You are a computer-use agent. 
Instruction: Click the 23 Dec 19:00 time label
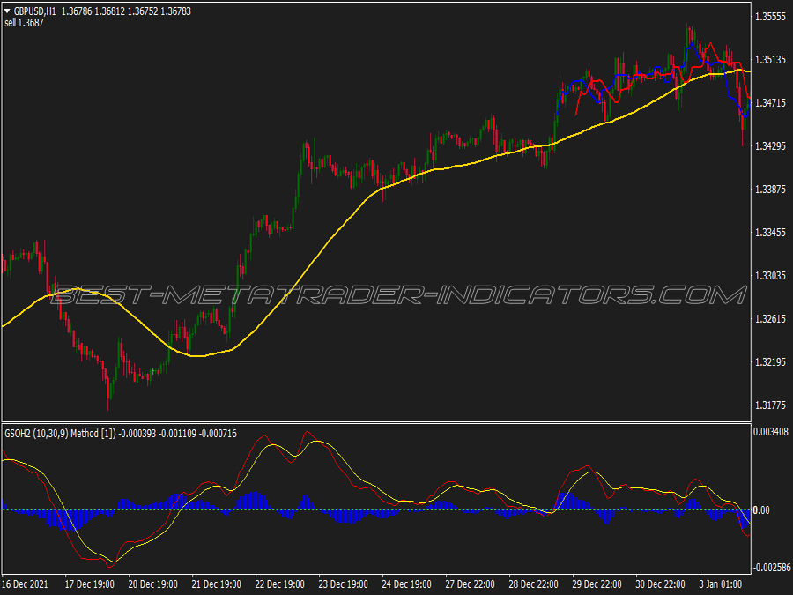[x=344, y=584]
